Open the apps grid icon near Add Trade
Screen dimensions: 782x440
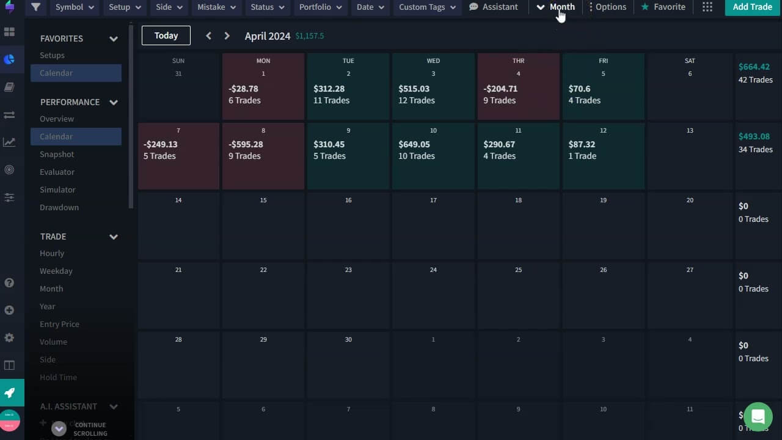[707, 7]
